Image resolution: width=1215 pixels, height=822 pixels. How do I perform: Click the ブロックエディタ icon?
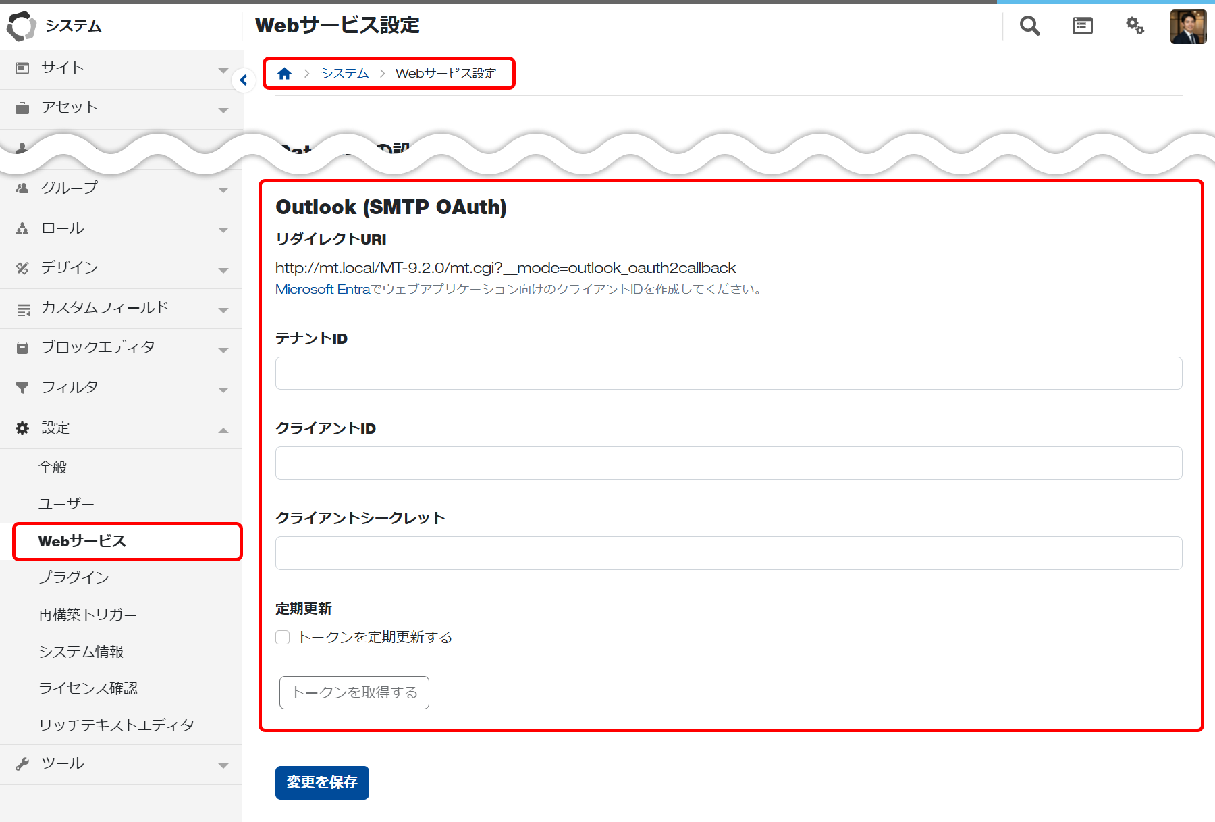coord(22,348)
